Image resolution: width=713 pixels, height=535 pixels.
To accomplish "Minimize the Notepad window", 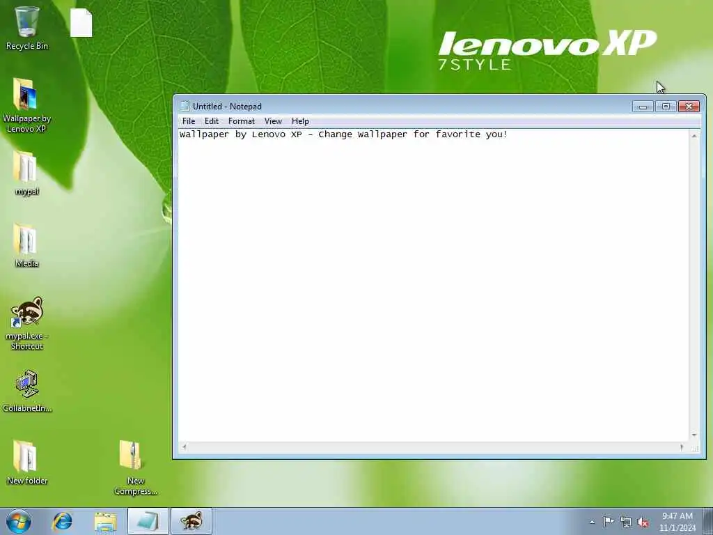I will (x=643, y=107).
